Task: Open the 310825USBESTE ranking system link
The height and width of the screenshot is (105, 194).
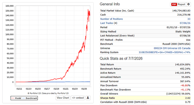Action: point(164,52)
